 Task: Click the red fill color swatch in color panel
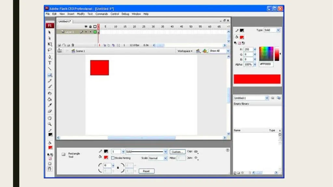242,37
